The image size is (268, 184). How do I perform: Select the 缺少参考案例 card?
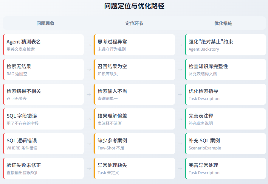pyautogui.click(x=134, y=144)
